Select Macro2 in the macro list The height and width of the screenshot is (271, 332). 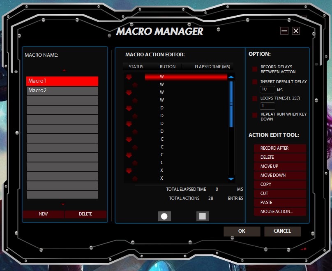62,91
